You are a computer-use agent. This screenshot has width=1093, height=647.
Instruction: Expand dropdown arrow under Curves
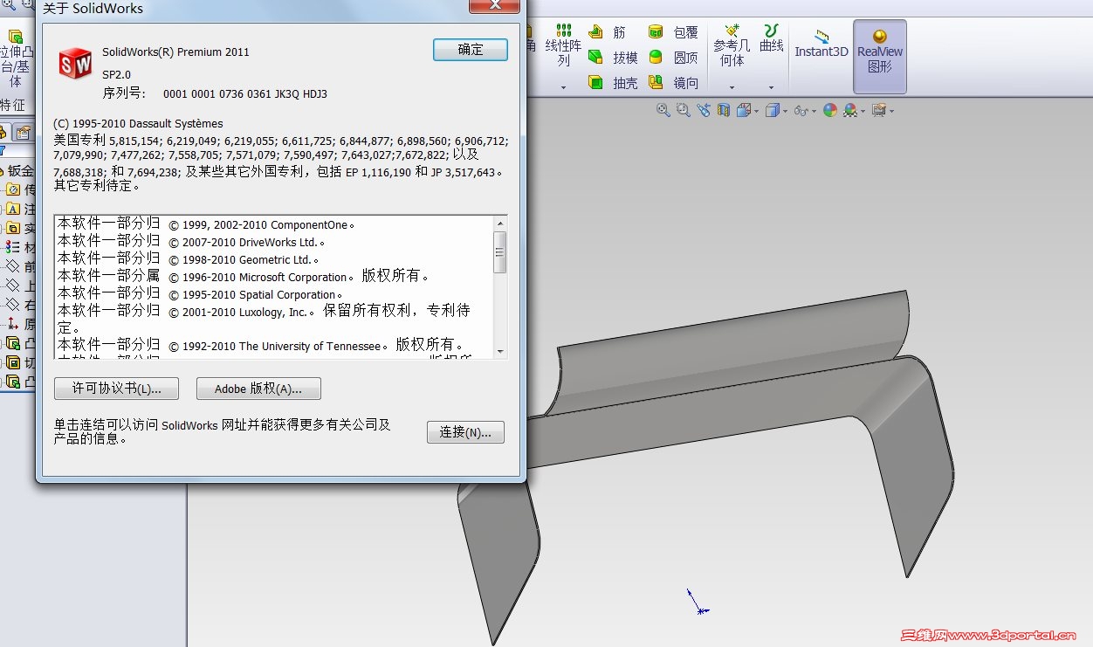tap(772, 87)
